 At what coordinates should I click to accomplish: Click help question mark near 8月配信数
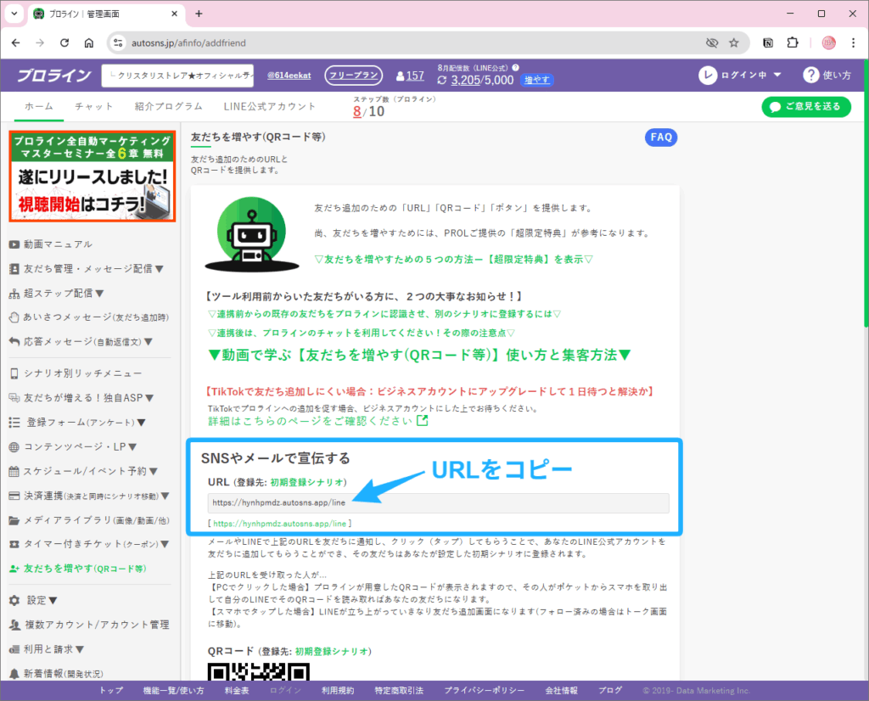pyautogui.click(x=515, y=68)
